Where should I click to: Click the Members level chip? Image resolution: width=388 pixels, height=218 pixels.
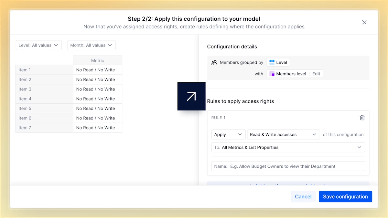point(288,74)
